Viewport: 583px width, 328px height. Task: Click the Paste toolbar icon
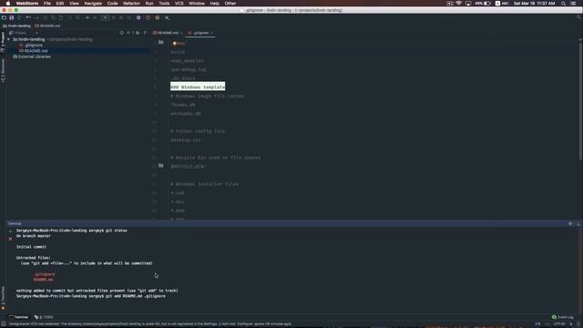[x=61, y=17]
